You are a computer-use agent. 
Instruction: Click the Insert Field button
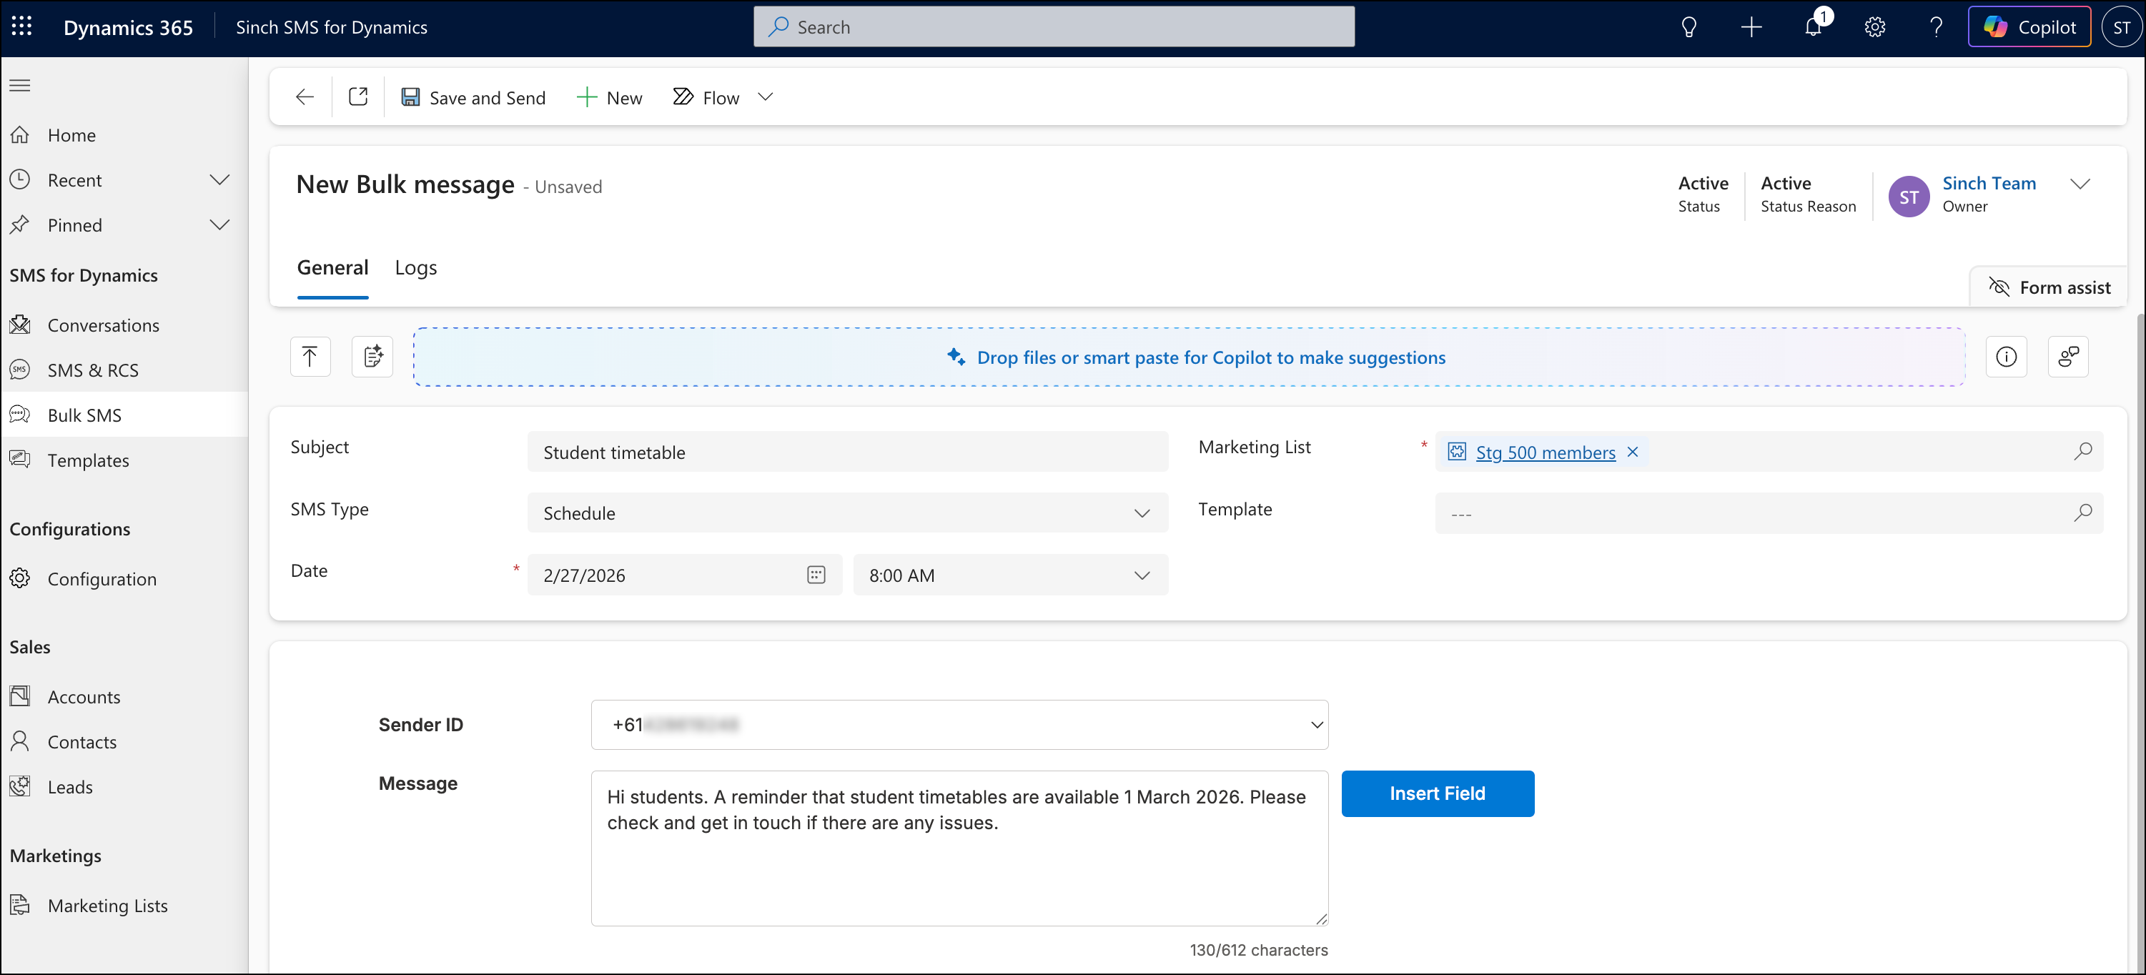tap(1437, 793)
